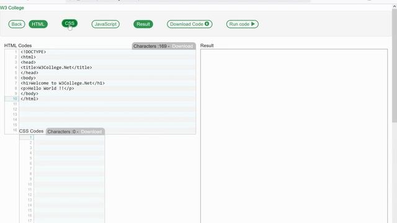Image resolution: width=397 pixels, height=223 pixels.
Task: Click inside the Result preview pane
Action: coord(294,136)
